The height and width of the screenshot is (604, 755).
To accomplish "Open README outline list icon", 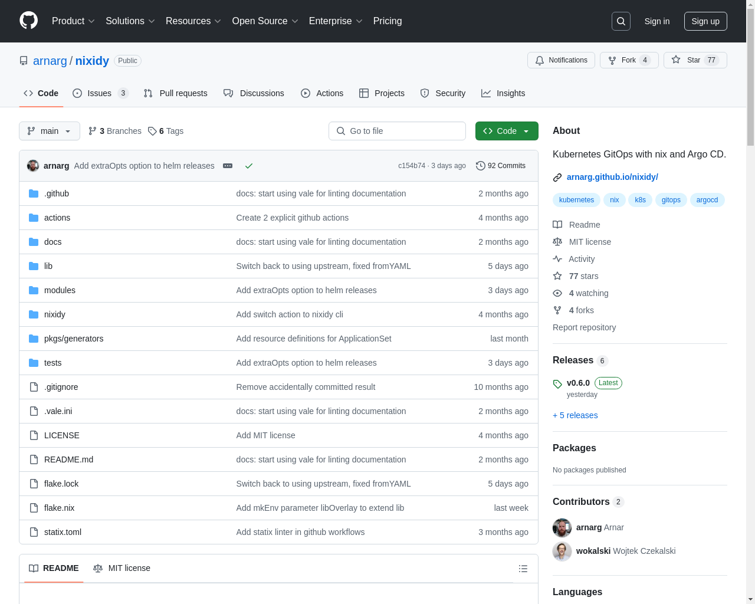I will point(523,569).
